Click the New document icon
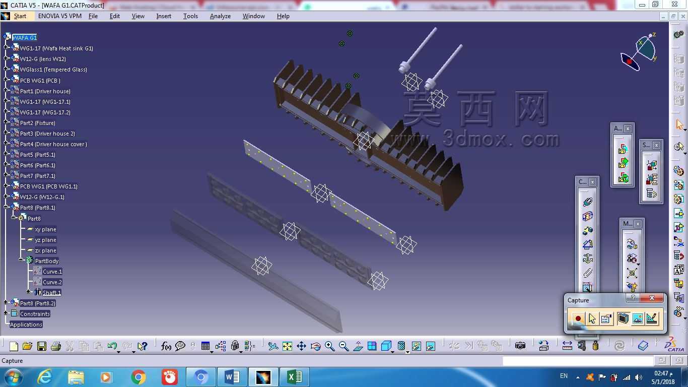The image size is (688, 387). 14,346
